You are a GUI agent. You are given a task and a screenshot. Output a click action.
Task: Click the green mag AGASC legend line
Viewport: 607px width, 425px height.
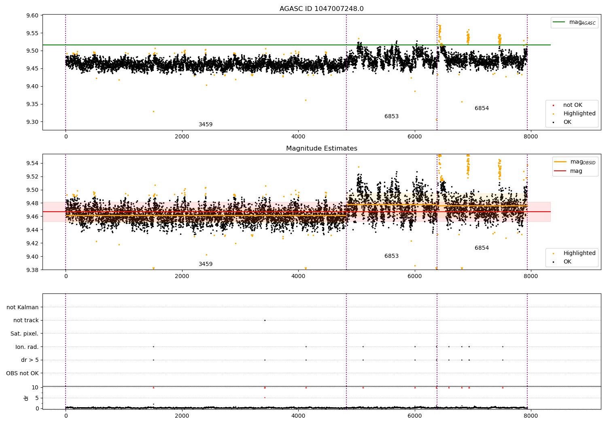click(559, 22)
